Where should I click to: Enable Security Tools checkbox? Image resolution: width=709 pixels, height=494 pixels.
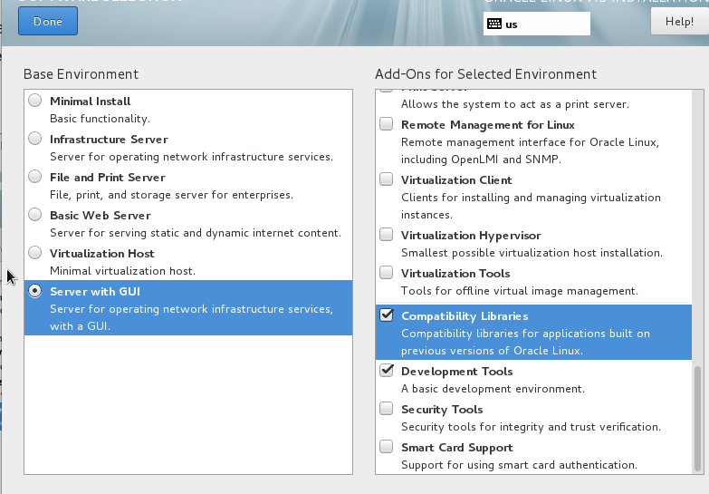(386, 408)
